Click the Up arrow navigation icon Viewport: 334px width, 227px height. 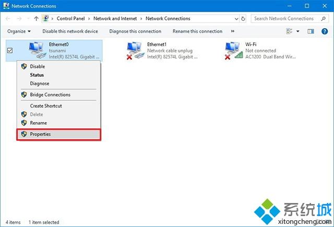tap(35, 18)
